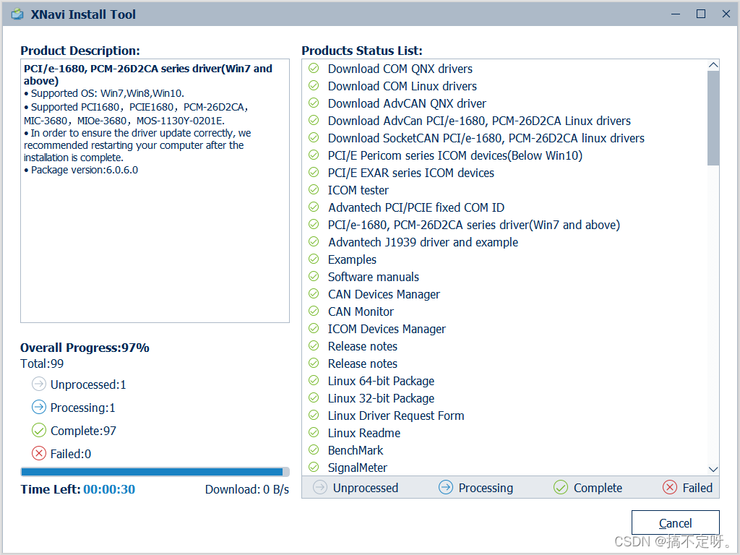The image size is (740, 555).
Task: Click the complete icon beside CAN Devices Manager
Action: 314,293
